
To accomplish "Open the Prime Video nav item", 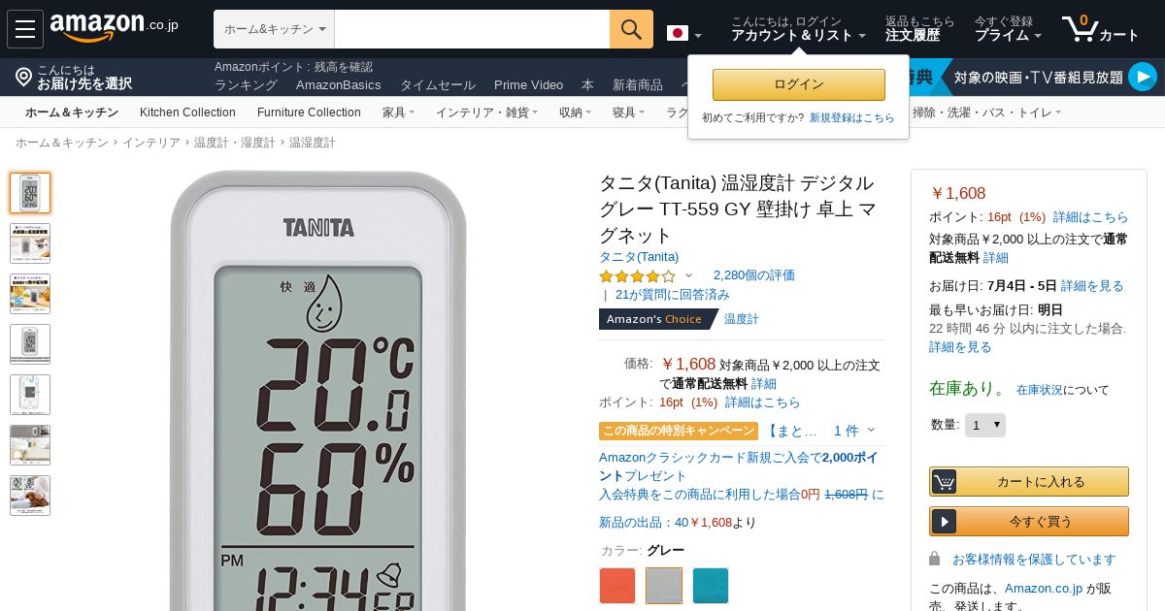I will (x=528, y=85).
